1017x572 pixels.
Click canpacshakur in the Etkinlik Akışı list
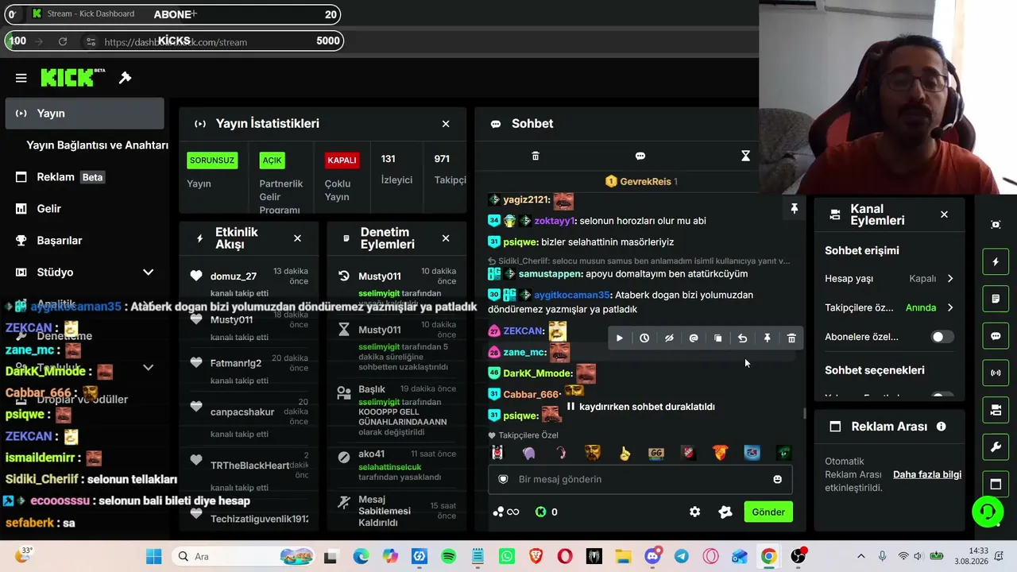(242, 412)
